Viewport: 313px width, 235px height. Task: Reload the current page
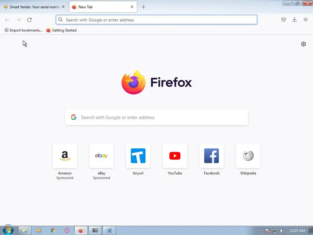(x=29, y=20)
